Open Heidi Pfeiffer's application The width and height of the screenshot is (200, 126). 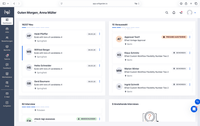62,37
